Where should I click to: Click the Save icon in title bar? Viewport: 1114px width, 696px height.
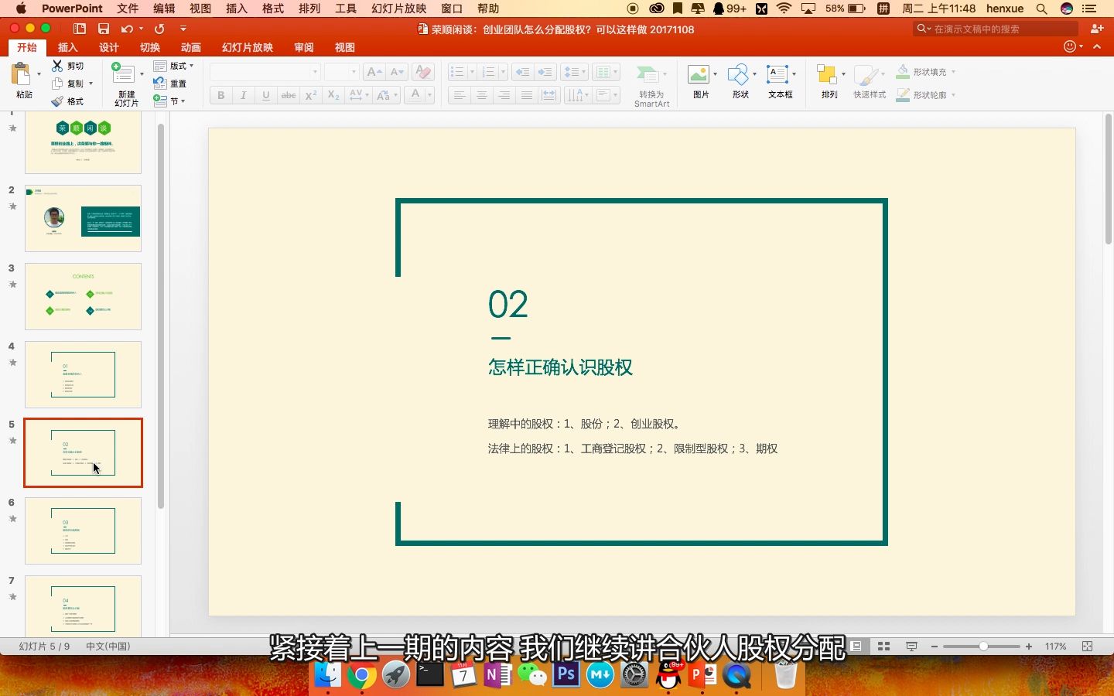coord(103,29)
